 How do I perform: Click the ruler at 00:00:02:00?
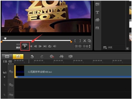pyautogui.click(x=38, y=60)
